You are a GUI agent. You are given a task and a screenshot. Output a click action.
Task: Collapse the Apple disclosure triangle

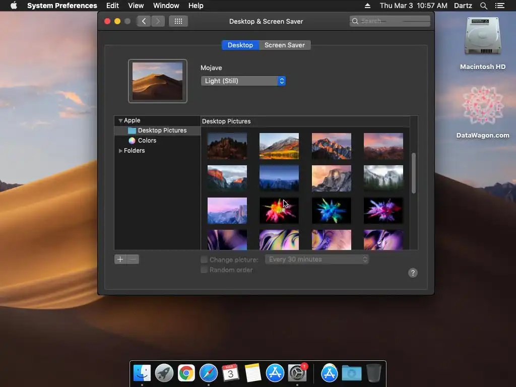[x=120, y=120]
